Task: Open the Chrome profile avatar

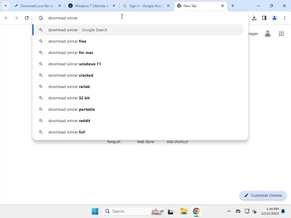Action: tap(274, 18)
